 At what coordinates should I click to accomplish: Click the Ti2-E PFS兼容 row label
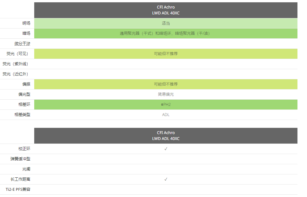coord(18,189)
